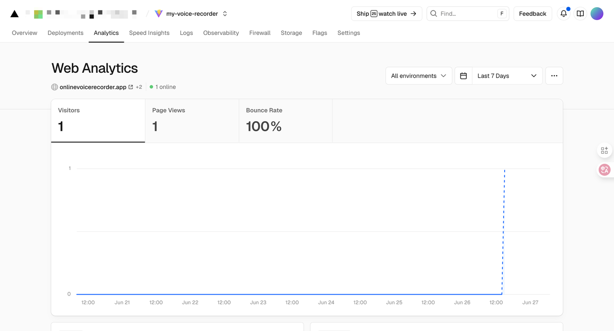Open the onlinevoicerecorder.app domain link
The width and height of the screenshot is (614, 331).
click(93, 87)
